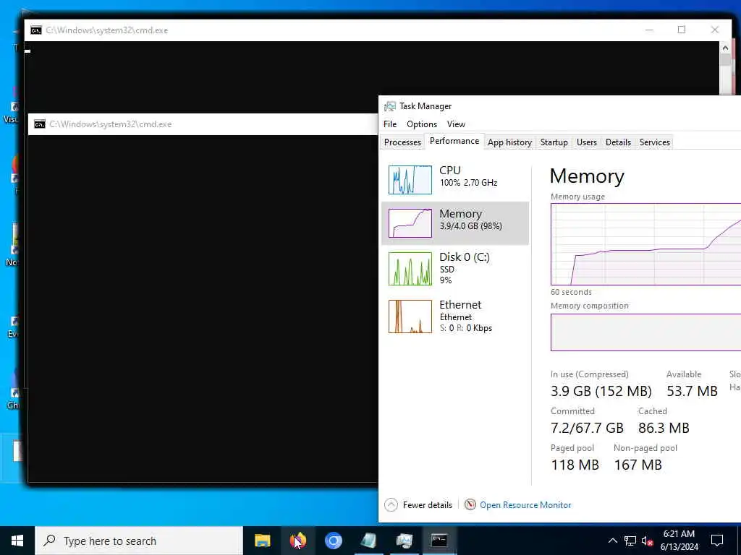Viewport: 741px width, 555px height.
Task: Click the Available value 53.7 MB
Action: pyautogui.click(x=692, y=391)
